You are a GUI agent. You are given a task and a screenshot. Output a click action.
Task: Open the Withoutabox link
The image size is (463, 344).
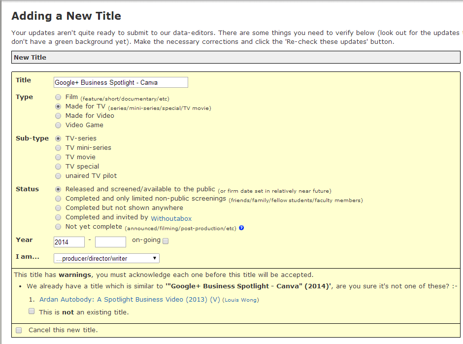click(x=171, y=218)
